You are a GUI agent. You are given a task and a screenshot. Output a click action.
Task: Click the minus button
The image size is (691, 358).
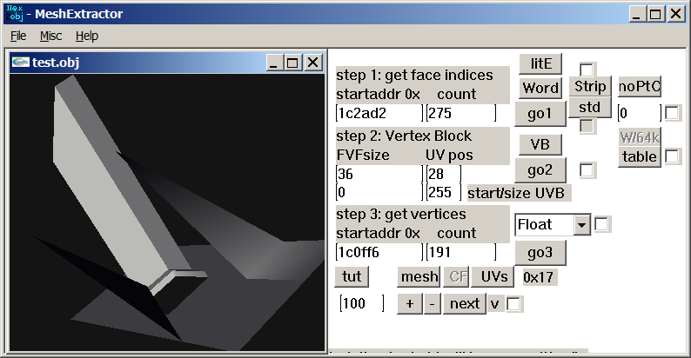point(433,304)
